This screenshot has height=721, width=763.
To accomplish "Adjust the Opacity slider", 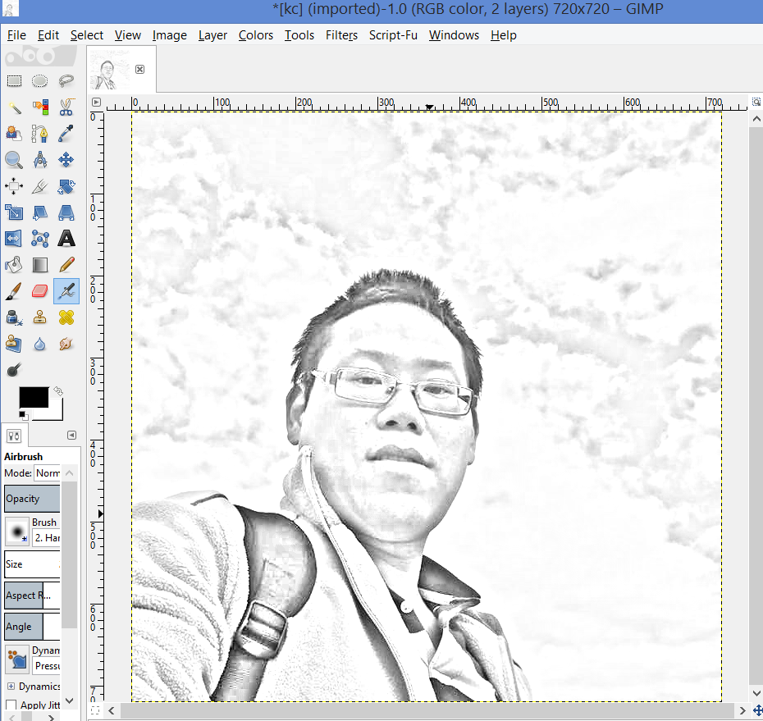I will tap(32, 499).
